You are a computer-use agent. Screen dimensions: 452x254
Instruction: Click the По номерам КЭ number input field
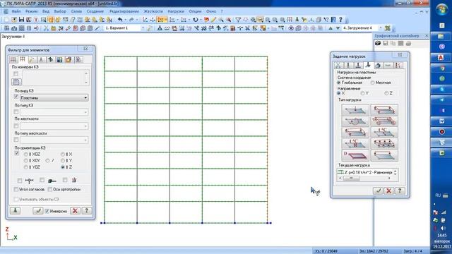pyautogui.click(x=56, y=78)
